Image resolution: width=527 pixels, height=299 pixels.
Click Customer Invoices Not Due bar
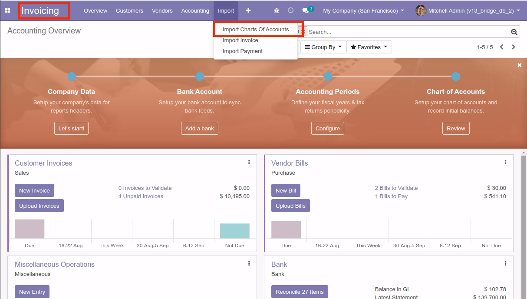[235, 231]
